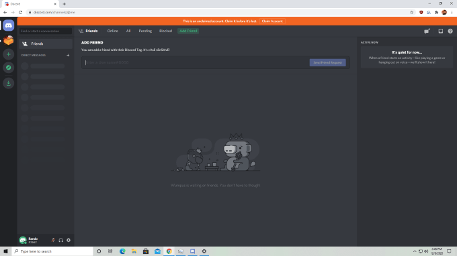Launch Microsoft Edge from taskbar
Screen dimensions: 457x256
pos(122,251)
